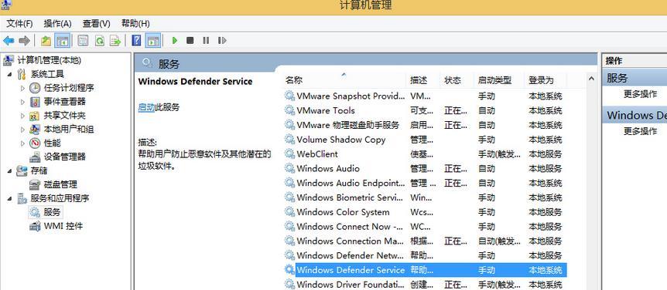Open the 帮助(H) menu

[x=135, y=23]
